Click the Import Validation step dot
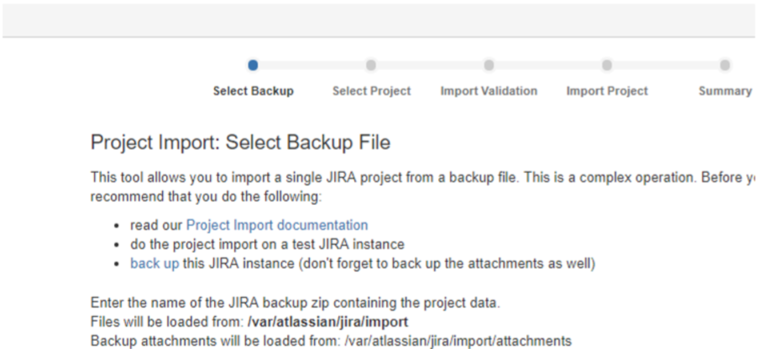Screen dimensions: 759x349 489,65
